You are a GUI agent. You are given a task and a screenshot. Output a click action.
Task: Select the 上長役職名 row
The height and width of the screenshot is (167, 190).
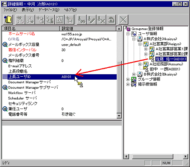60,71
